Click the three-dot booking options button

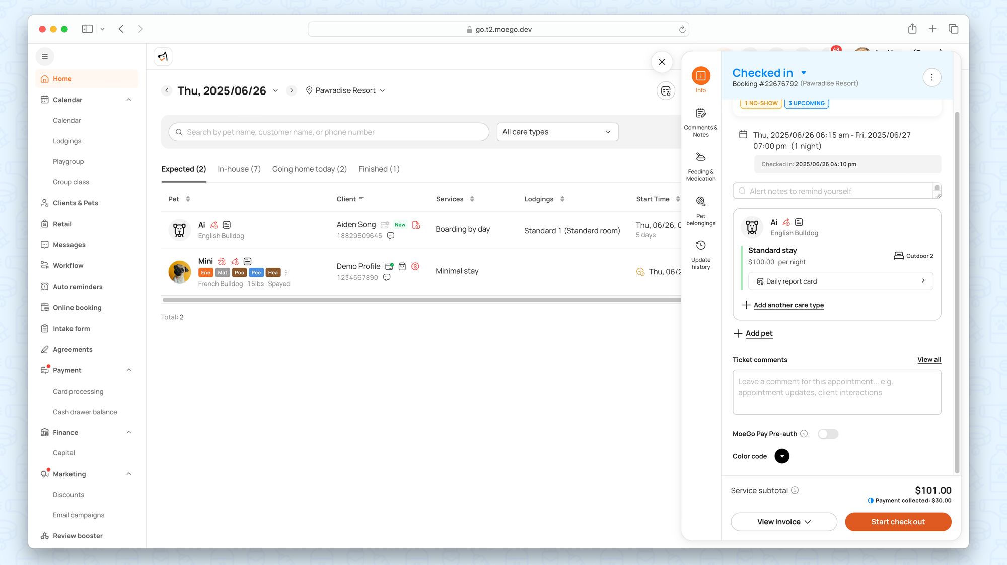click(931, 77)
